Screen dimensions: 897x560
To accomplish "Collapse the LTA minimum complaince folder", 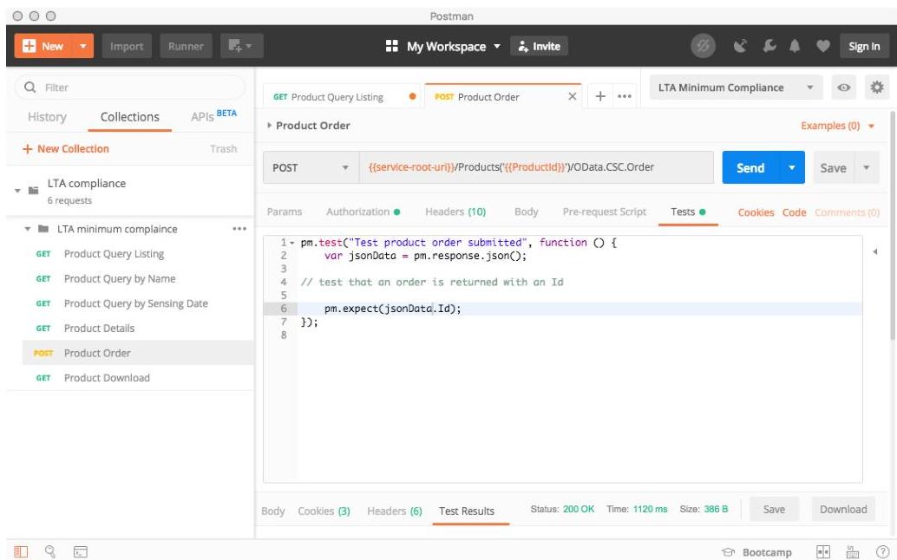I will pos(28,229).
